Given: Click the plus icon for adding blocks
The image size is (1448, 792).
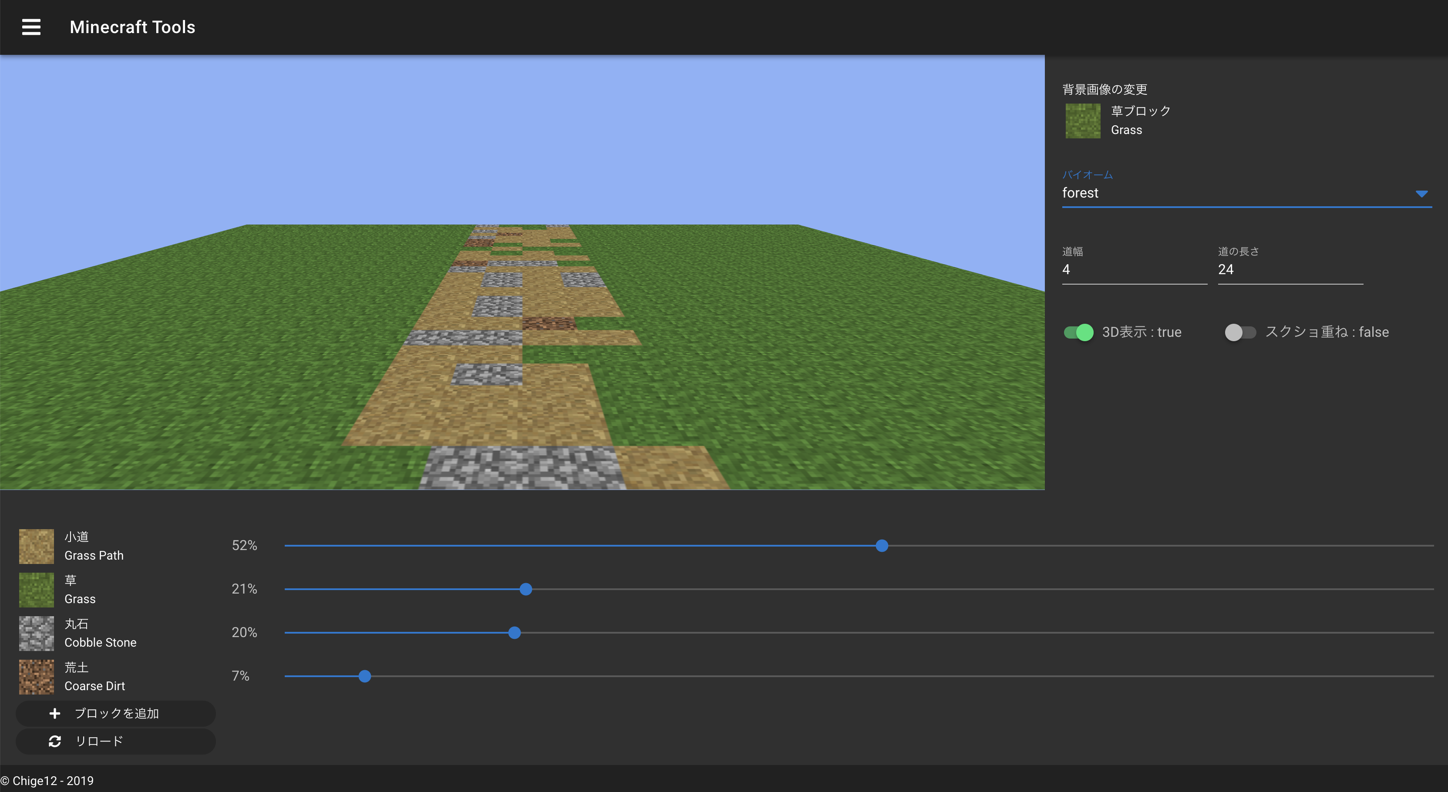Looking at the screenshot, I should tap(54, 713).
